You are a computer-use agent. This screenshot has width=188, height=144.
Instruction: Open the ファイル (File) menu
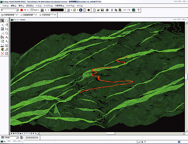(5, 6)
